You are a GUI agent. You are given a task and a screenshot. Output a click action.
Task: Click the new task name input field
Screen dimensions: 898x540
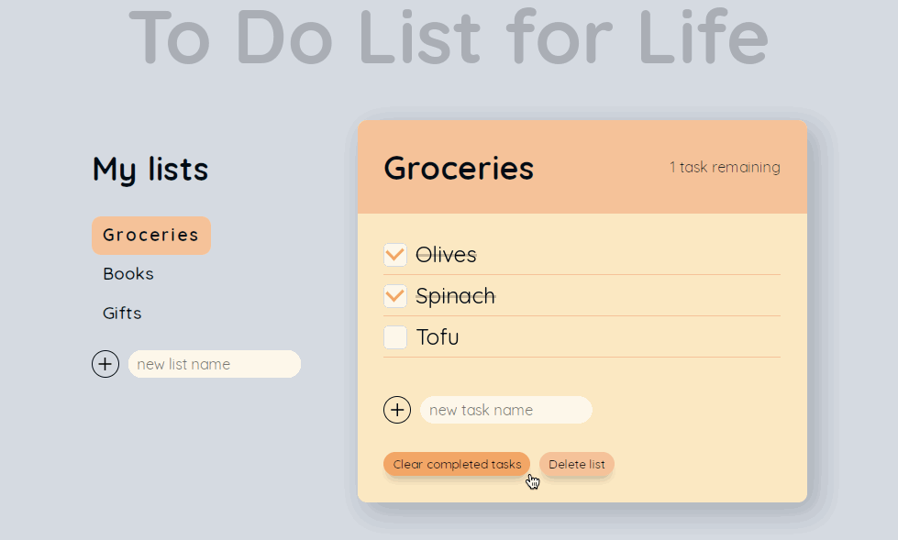[505, 410]
